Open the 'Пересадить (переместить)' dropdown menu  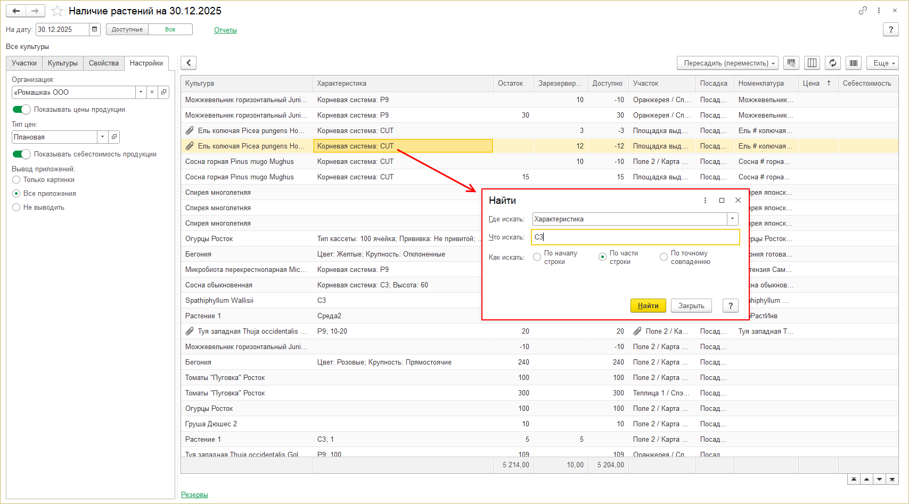coord(727,63)
